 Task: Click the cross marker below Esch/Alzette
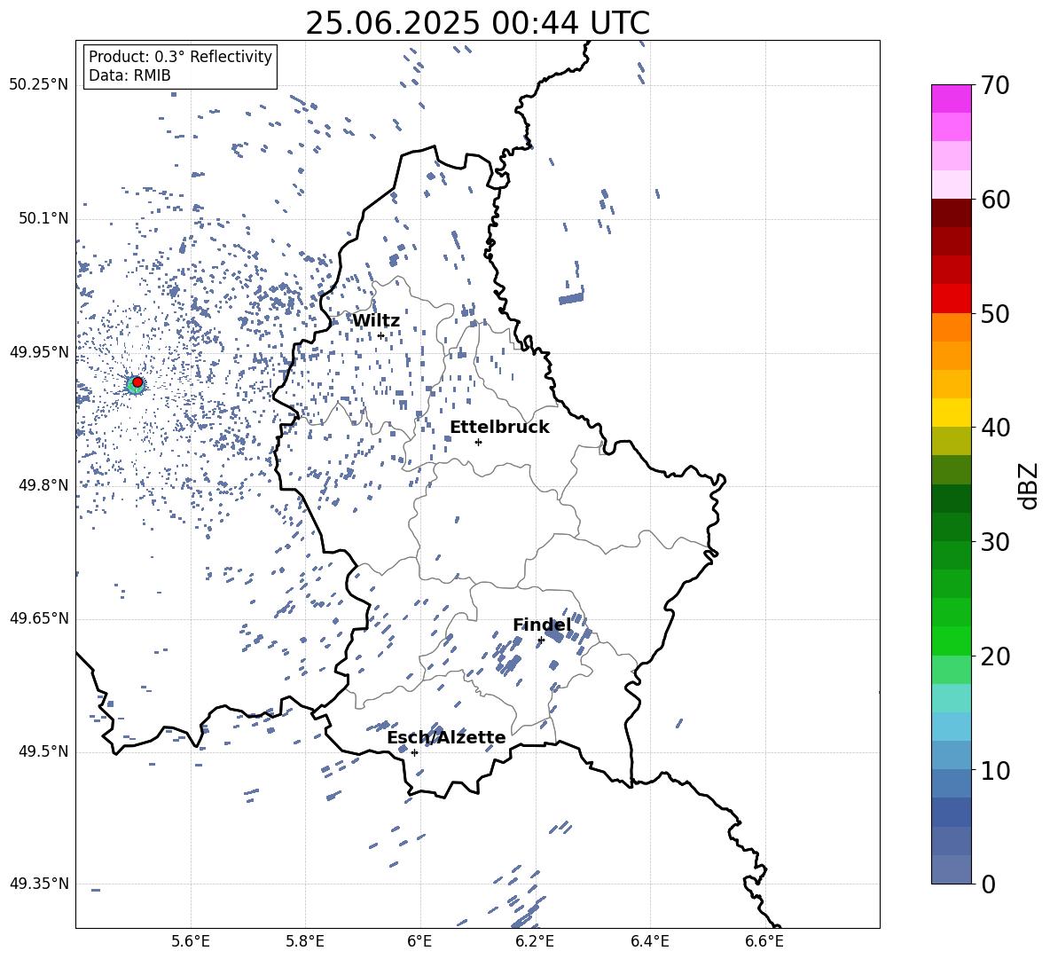click(x=414, y=752)
